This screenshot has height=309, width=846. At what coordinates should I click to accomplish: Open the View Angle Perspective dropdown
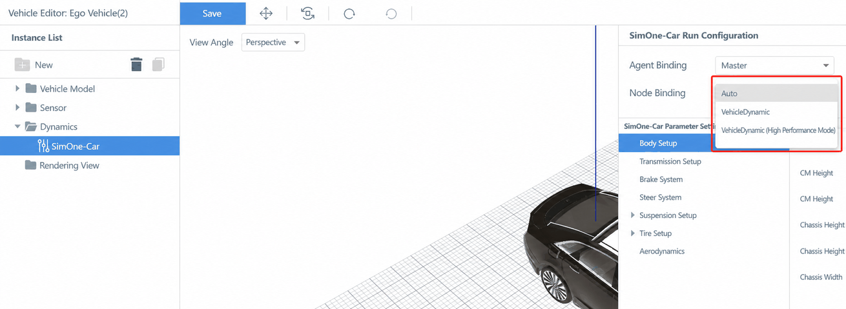point(273,43)
